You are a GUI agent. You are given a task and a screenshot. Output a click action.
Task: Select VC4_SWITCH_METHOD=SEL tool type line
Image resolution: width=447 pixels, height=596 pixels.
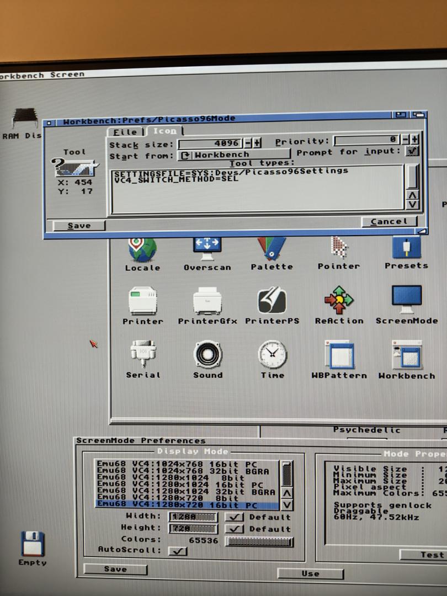coord(177,178)
